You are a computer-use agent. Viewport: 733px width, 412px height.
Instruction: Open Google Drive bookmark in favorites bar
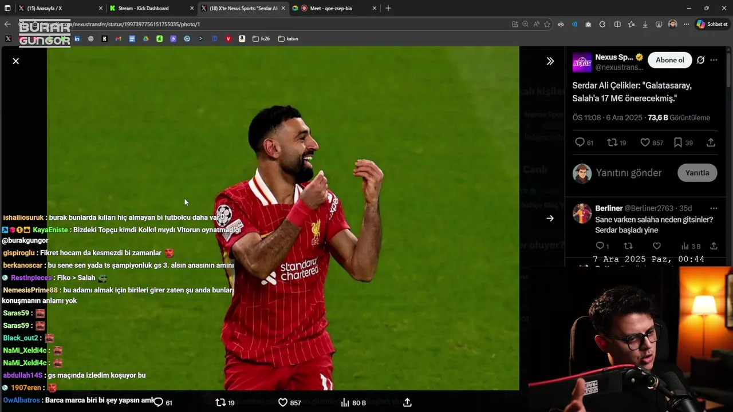[x=145, y=39]
